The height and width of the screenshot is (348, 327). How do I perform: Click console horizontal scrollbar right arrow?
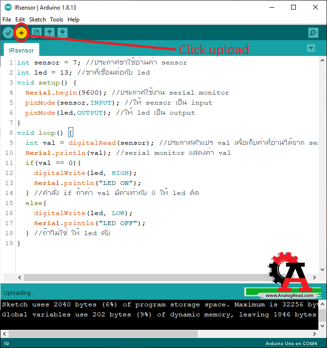315,334
